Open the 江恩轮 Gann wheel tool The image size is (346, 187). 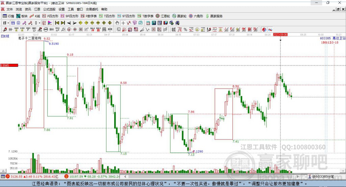(x=163, y=16)
